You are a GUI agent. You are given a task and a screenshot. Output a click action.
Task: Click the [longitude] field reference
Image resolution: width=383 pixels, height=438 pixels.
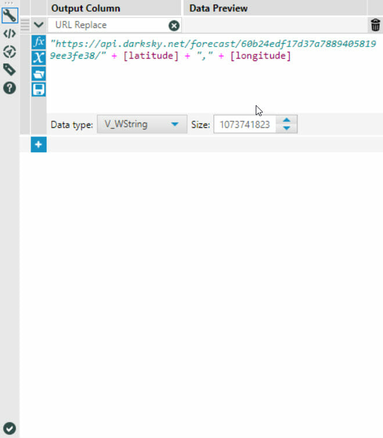(x=260, y=56)
